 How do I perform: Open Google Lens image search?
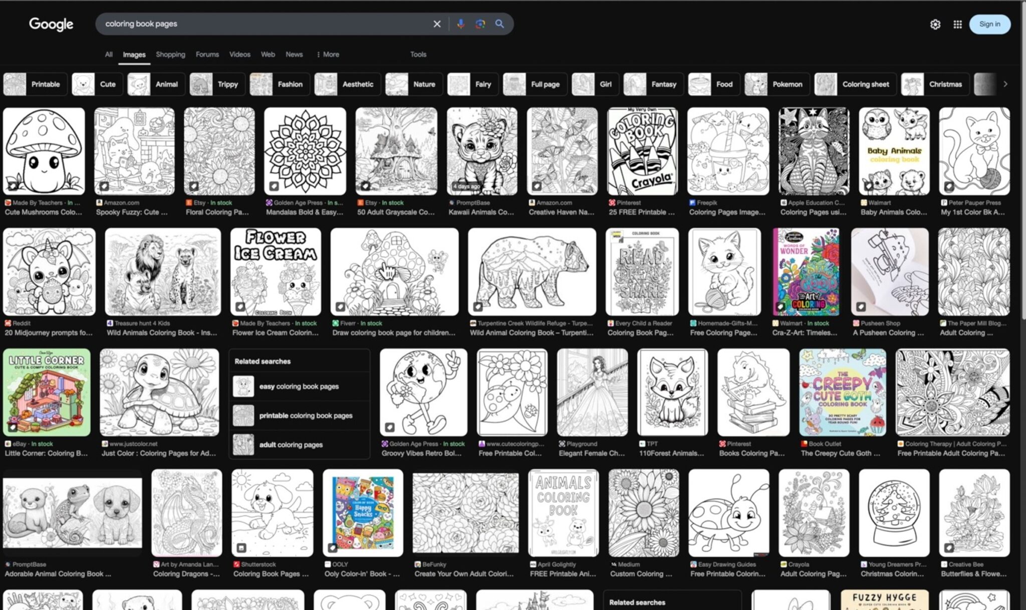(480, 24)
